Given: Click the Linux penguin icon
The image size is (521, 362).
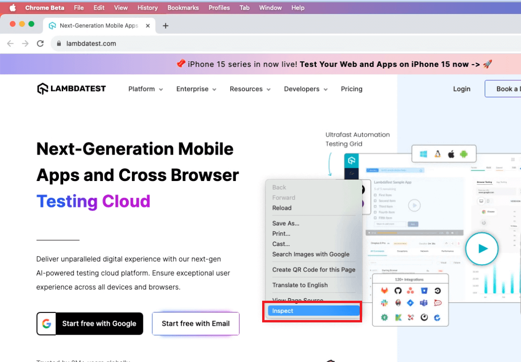Looking at the screenshot, I should tap(437, 154).
